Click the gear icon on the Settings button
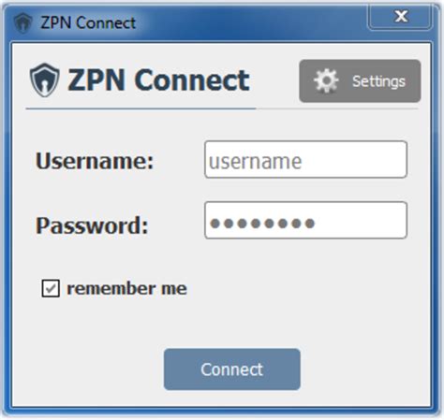This screenshot has width=444, height=420. tap(326, 81)
